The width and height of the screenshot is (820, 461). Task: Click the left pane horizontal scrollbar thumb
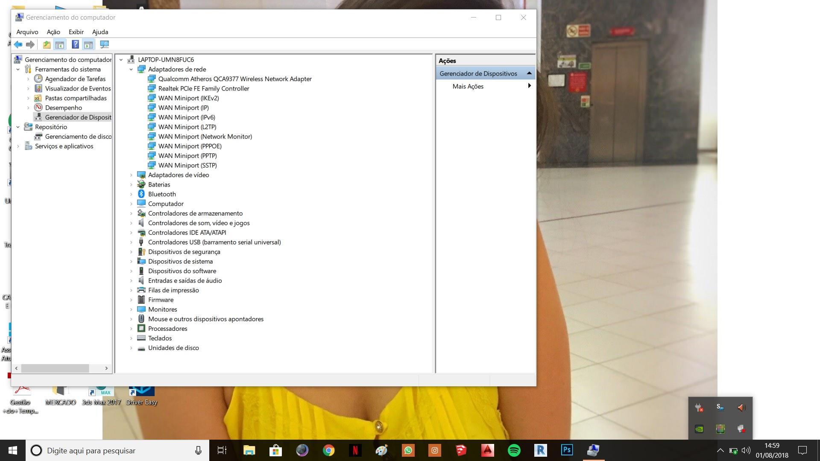55,368
